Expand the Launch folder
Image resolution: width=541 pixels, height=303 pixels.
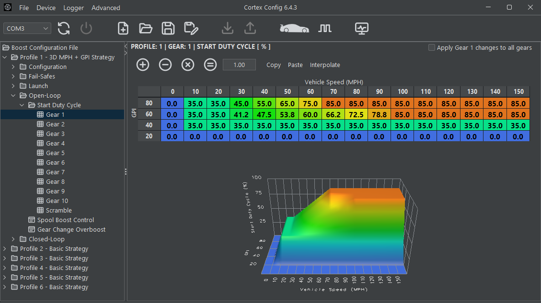coord(13,86)
